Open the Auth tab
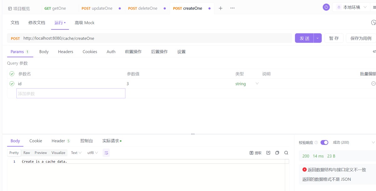 pyautogui.click(x=111, y=52)
